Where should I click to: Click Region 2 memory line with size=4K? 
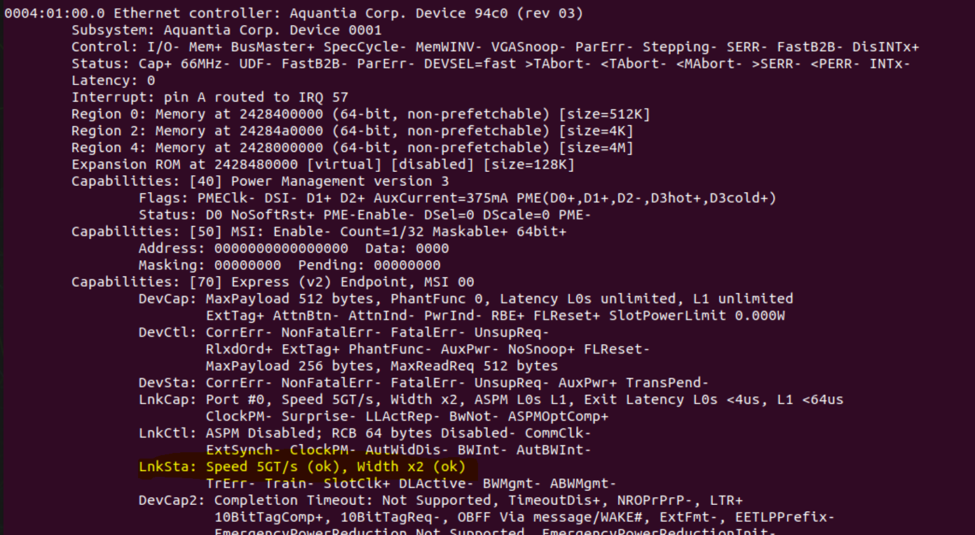[353, 131]
